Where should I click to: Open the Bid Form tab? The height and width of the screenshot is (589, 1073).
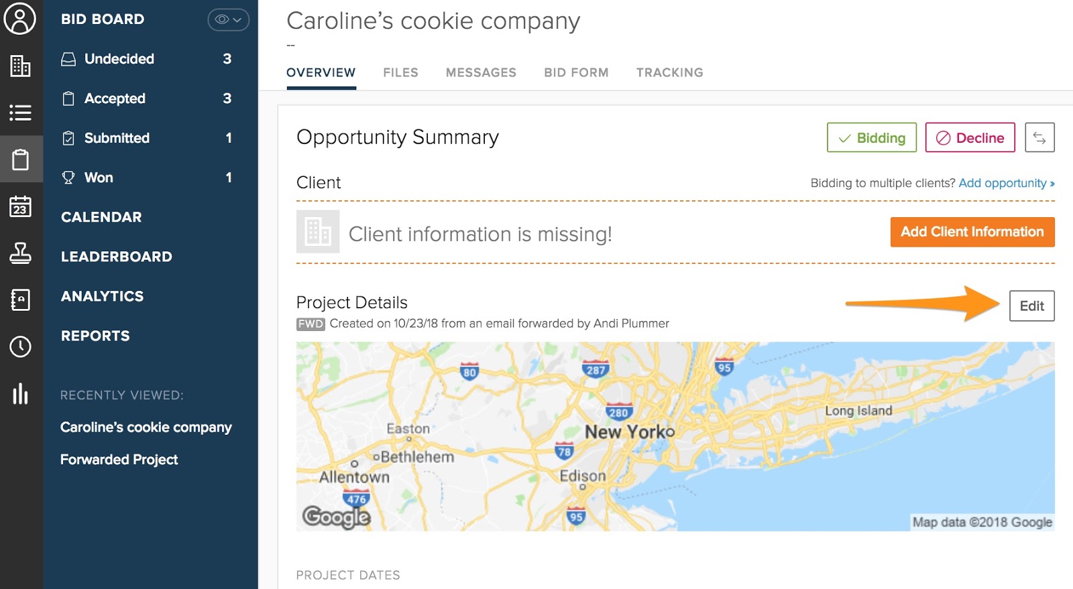(576, 72)
